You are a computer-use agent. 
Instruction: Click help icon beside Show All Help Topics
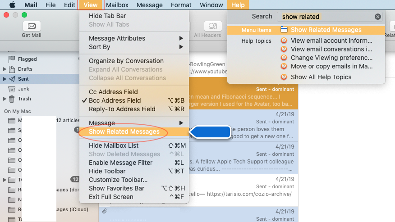tap(284, 77)
